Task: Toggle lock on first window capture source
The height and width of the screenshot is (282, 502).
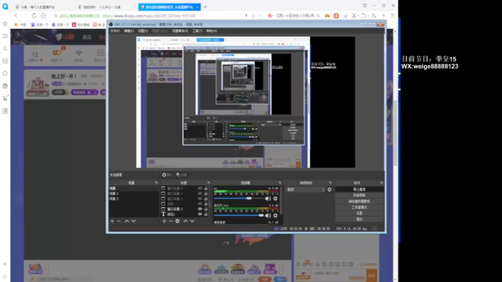Action: [206, 189]
